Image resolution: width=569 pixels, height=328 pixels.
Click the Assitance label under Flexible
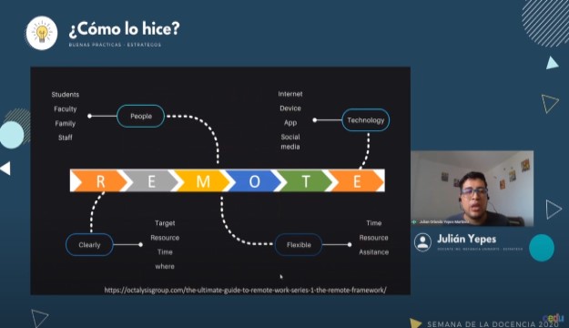(374, 252)
